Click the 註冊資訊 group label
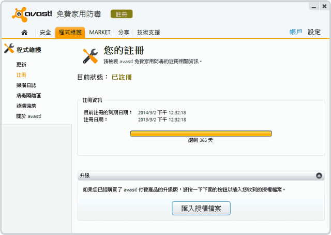This screenshot has height=235, width=331. click(x=92, y=100)
